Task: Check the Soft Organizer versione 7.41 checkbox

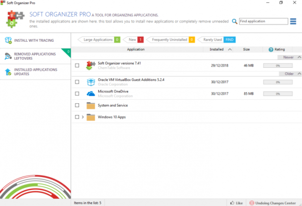Action: point(77,65)
